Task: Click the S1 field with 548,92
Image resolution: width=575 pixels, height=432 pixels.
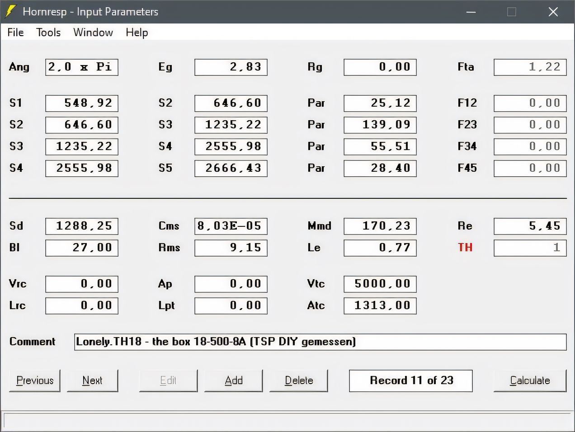Action: pos(82,103)
